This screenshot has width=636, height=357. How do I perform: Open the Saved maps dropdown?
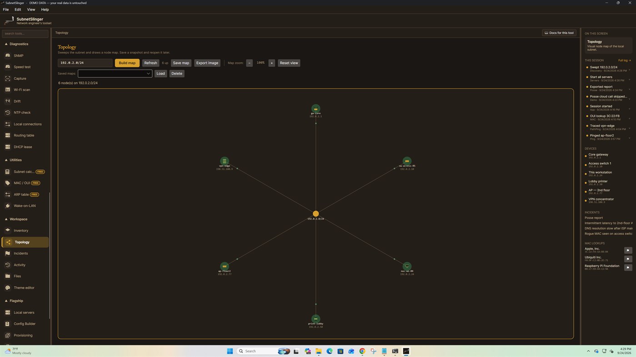(115, 73)
